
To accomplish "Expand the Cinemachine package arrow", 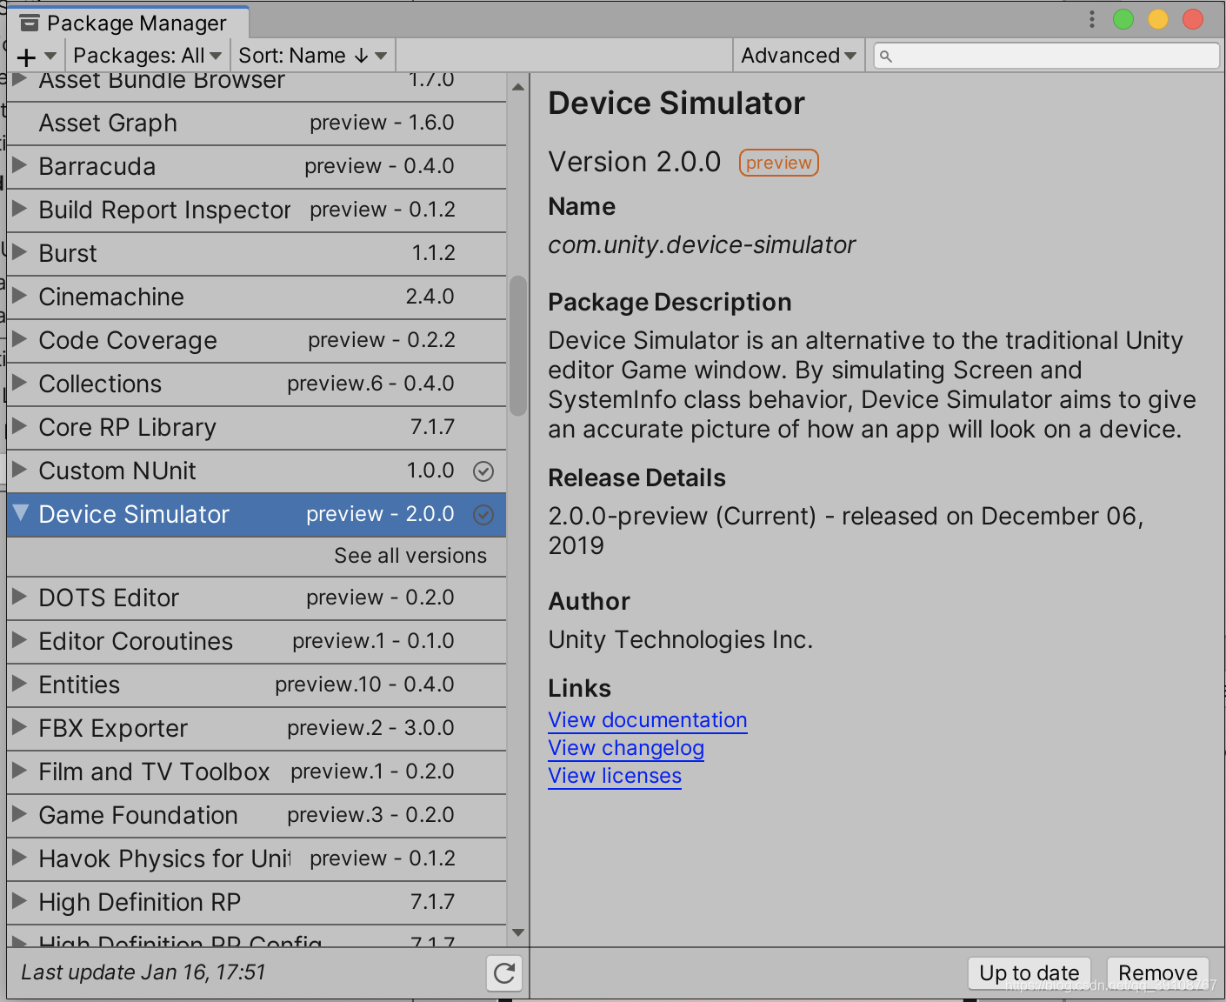I will [19, 295].
